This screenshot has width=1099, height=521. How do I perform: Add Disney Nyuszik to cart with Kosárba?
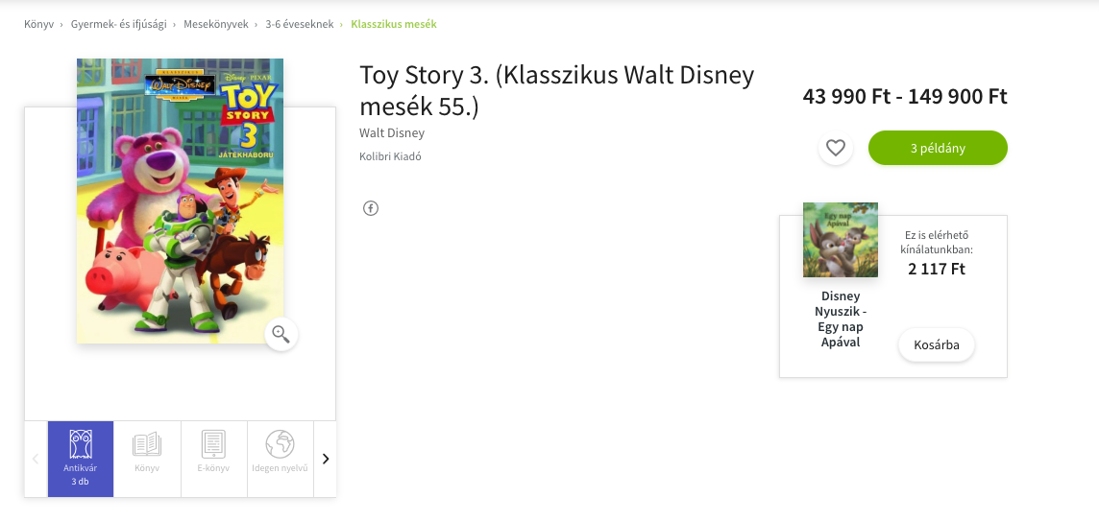tap(937, 345)
